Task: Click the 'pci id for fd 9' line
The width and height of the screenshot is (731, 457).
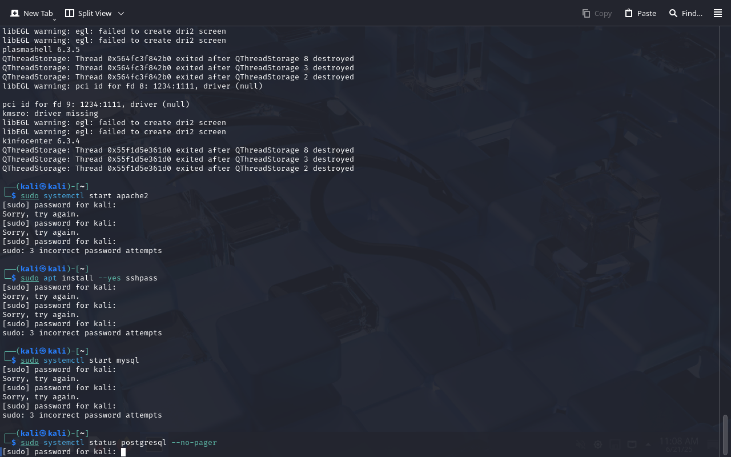Action: tap(96, 105)
